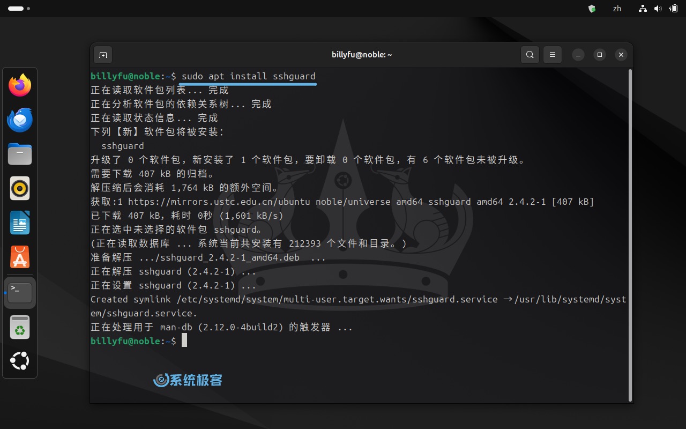Click the '212393 个文件和目录' database line
The width and height of the screenshot is (686, 429).
click(x=249, y=243)
